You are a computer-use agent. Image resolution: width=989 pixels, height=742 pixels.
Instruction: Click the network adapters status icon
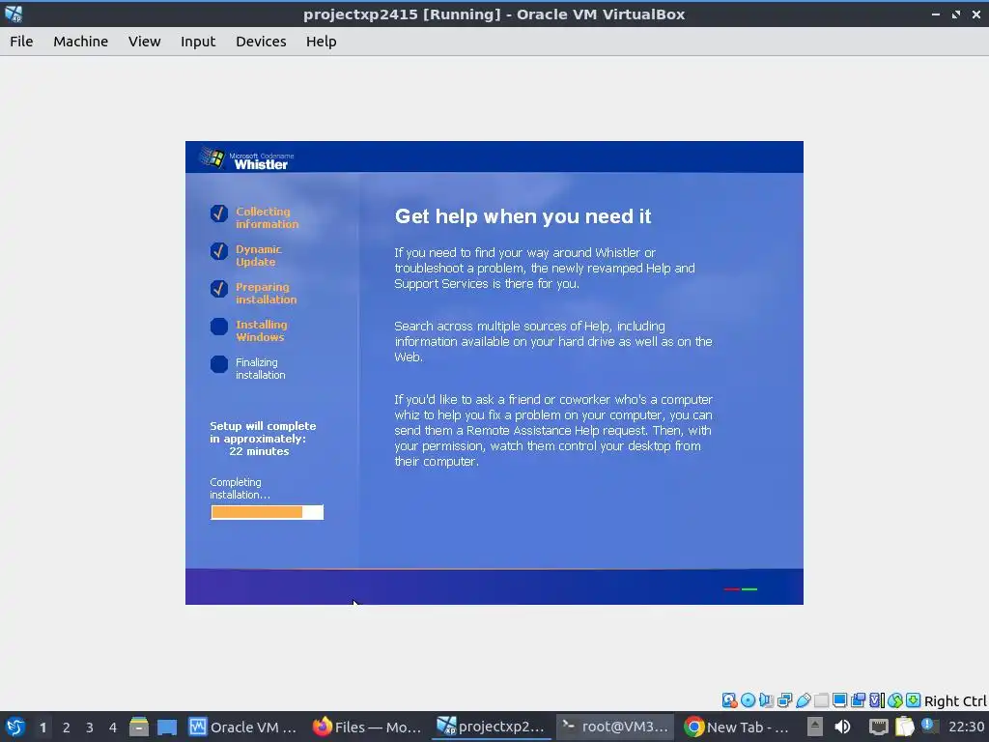click(x=784, y=700)
